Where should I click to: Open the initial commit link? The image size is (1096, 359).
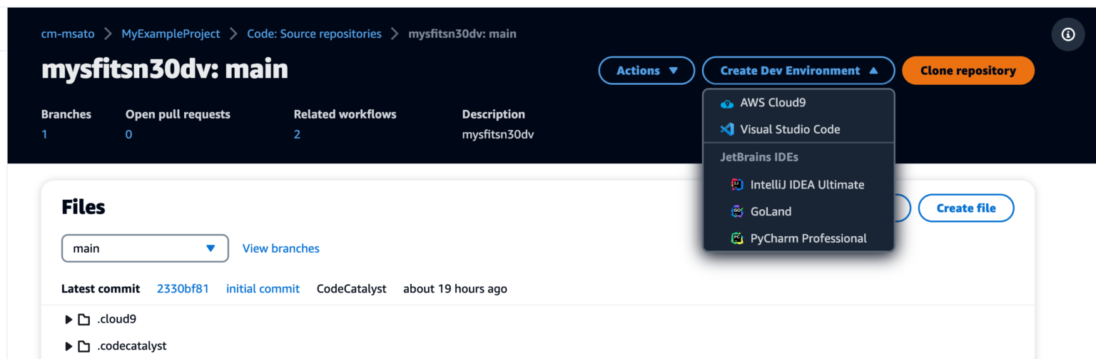coord(263,289)
